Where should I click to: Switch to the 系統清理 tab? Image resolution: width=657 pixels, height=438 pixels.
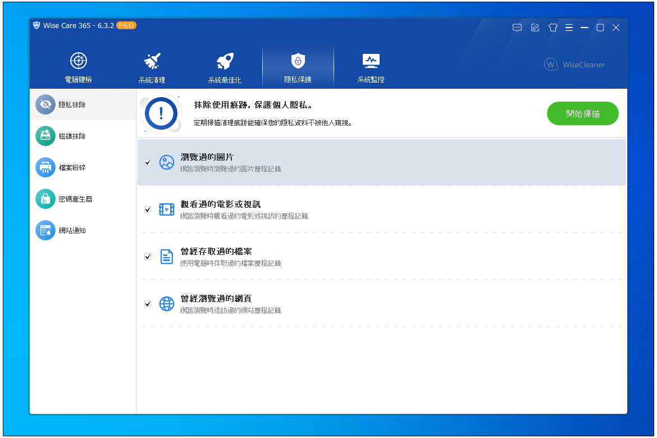coord(152,67)
